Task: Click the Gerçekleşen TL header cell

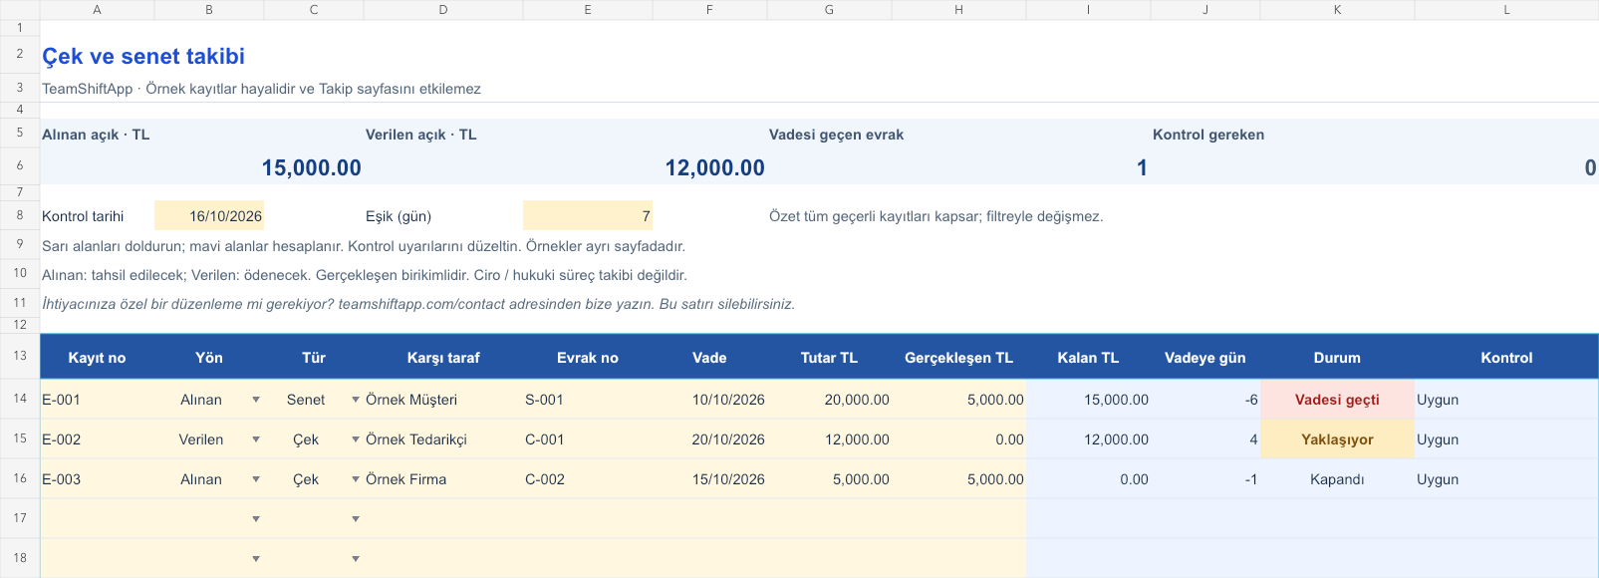Action: coord(958,358)
